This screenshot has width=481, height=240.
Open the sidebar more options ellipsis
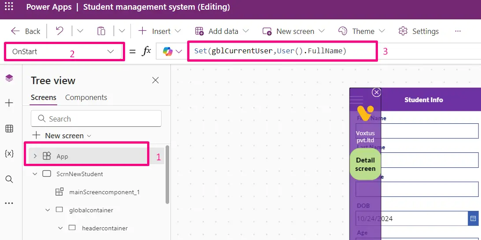coord(9,203)
